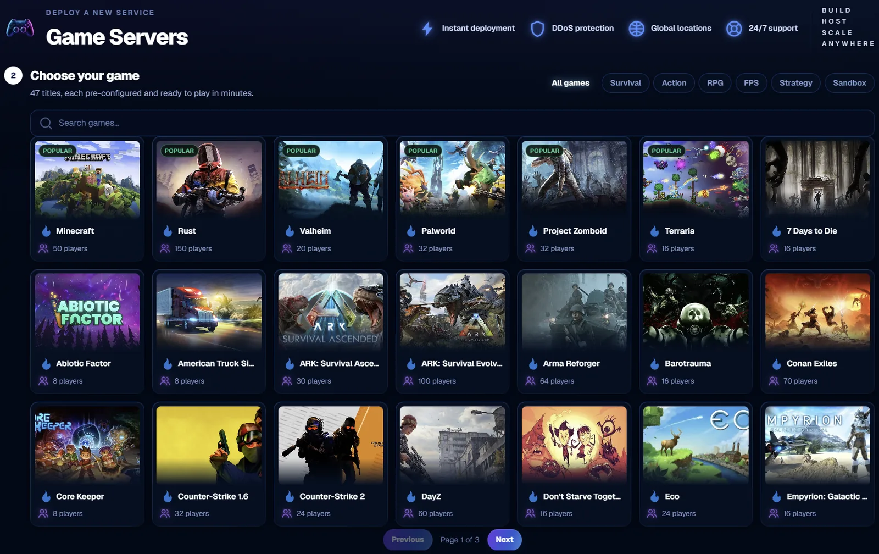Click the "100 players" text
879x554 pixels.
(x=437, y=381)
